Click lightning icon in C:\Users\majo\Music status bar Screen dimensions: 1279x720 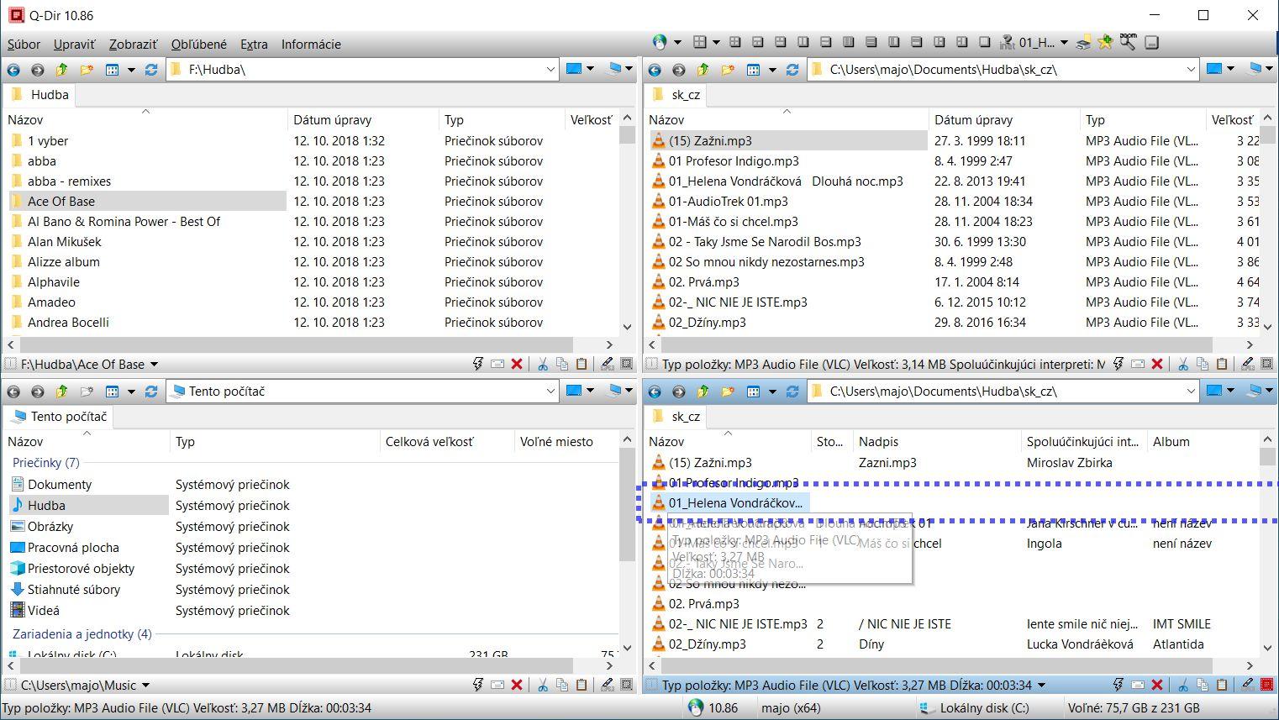478,686
